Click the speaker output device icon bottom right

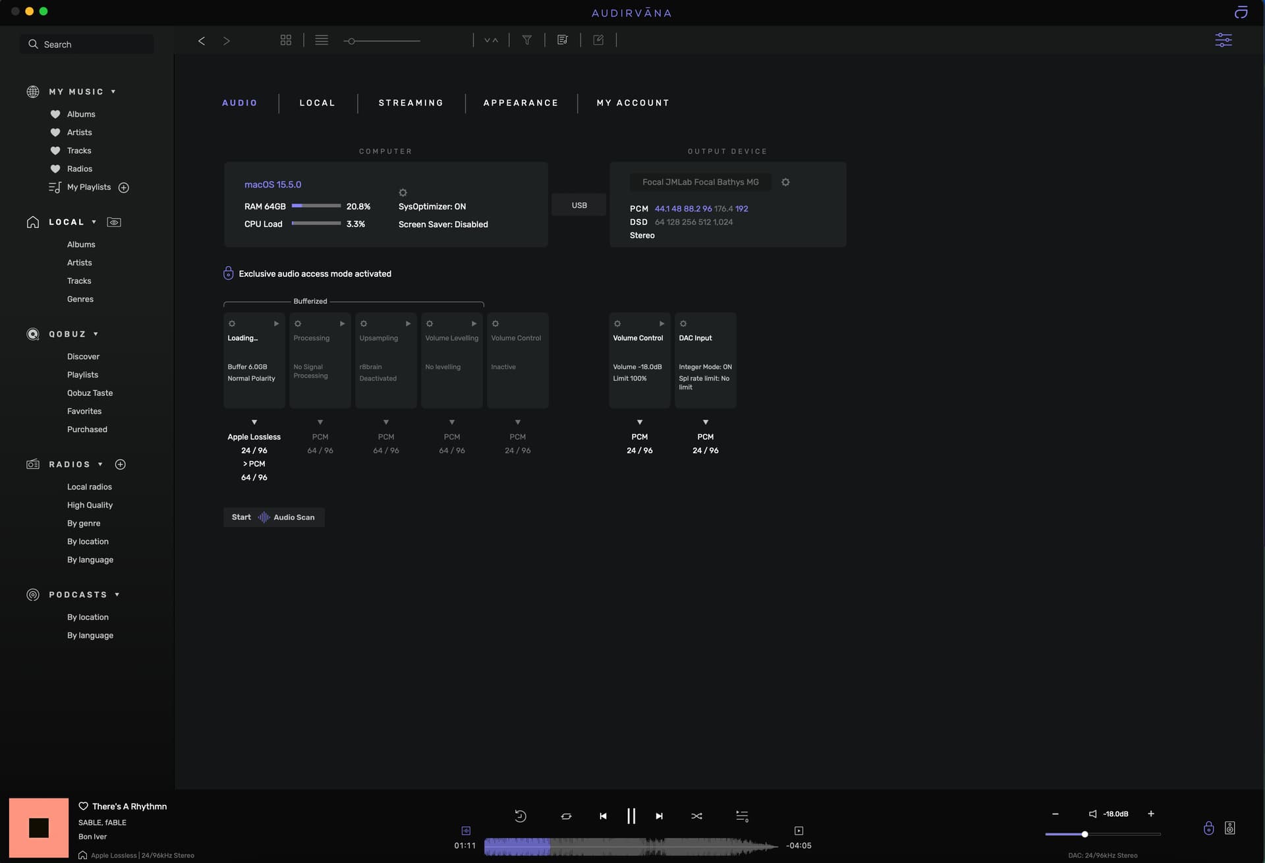1230,828
